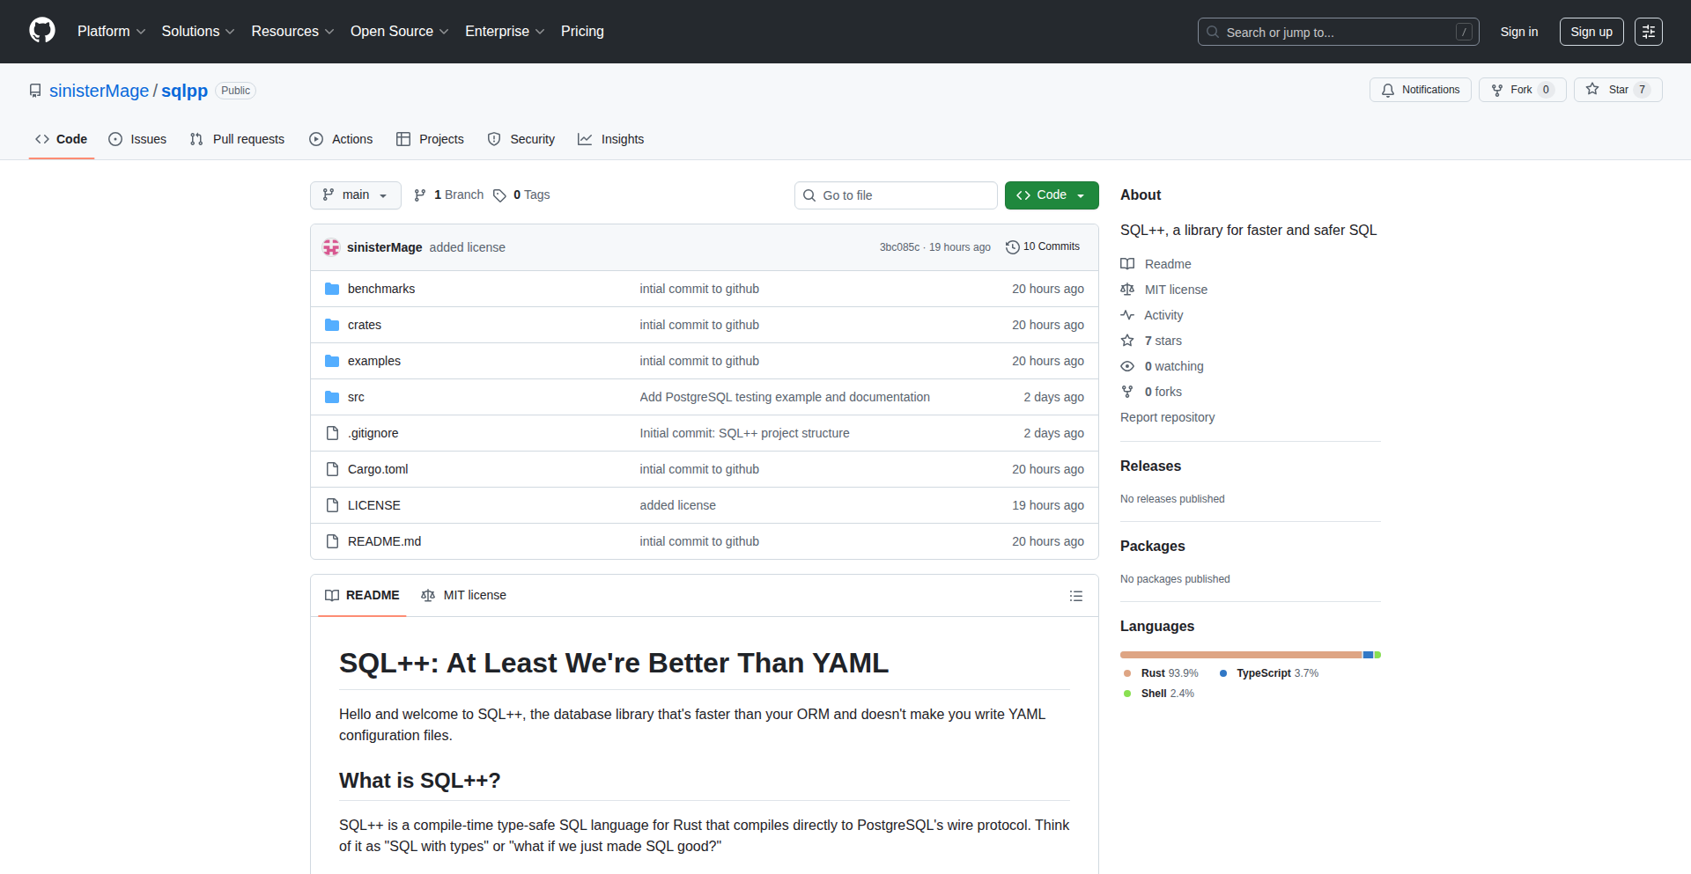Click the .gitignore file icon
This screenshot has height=874, width=1691.
[x=332, y=433]
